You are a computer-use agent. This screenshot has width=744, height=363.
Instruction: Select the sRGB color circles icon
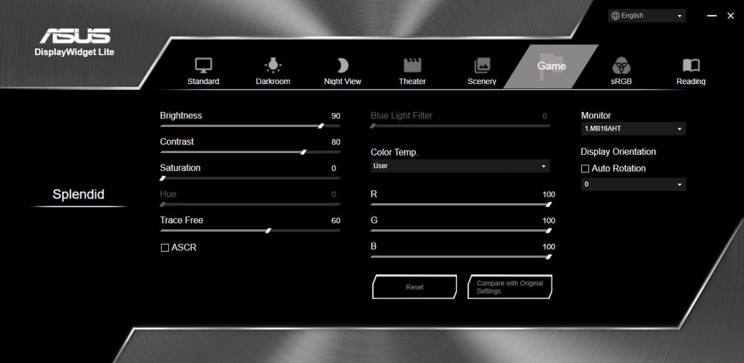621,65
